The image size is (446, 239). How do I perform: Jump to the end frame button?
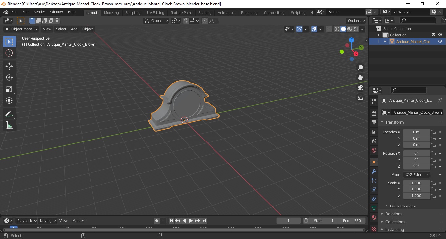204,221
